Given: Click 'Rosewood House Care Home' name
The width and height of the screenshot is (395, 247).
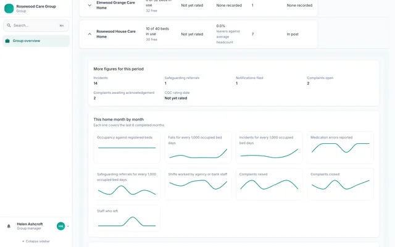Looking at the screenshot, I should point(116,34).
